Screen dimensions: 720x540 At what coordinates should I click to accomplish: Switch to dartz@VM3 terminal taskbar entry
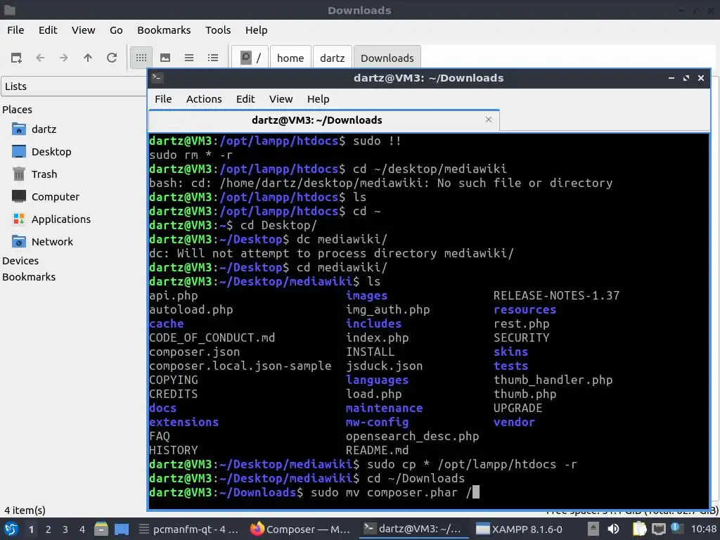click(x=413, y=529)
